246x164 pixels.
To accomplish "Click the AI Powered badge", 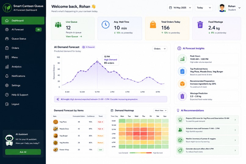I will (x=89, y=47).
